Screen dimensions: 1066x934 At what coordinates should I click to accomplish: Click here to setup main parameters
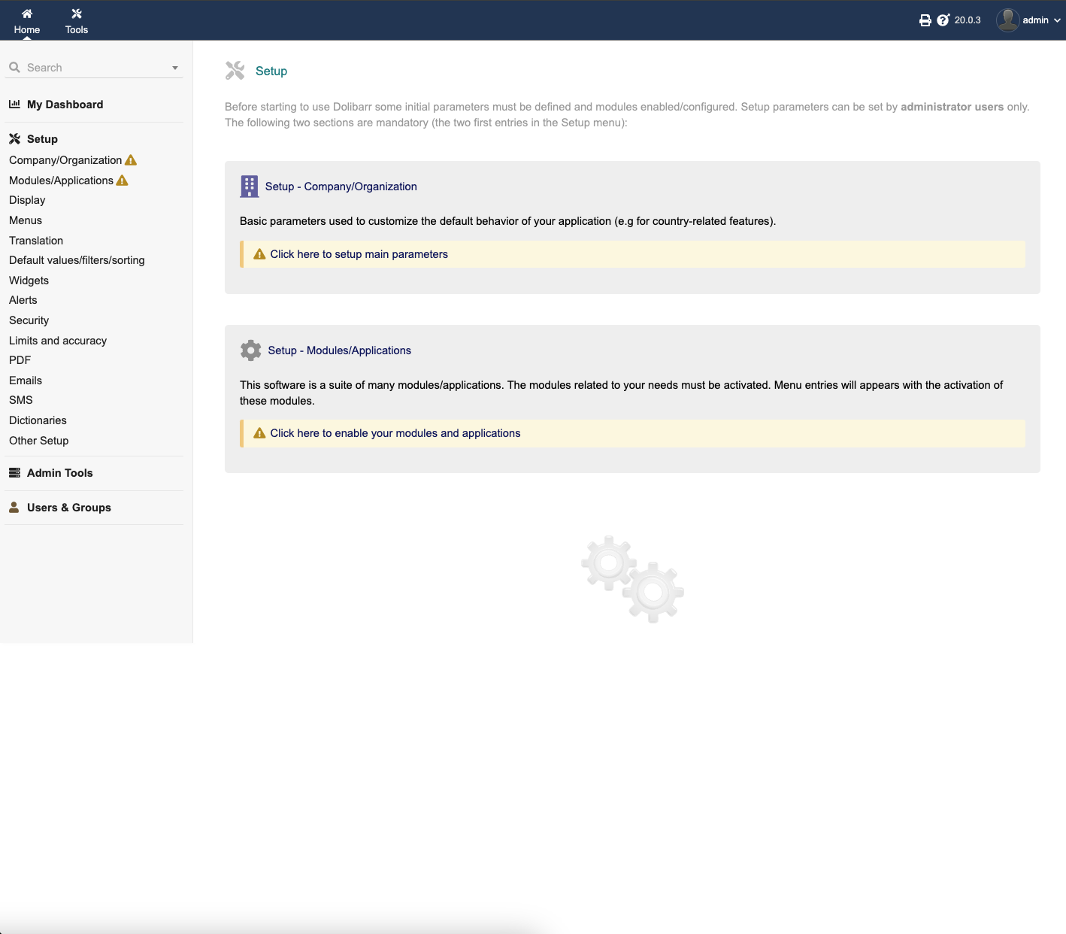[359, 254]
